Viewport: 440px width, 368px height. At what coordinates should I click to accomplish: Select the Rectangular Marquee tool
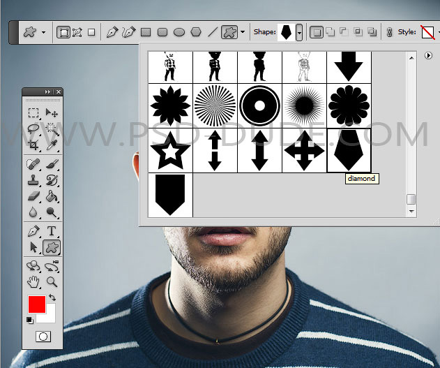(33, 113)
